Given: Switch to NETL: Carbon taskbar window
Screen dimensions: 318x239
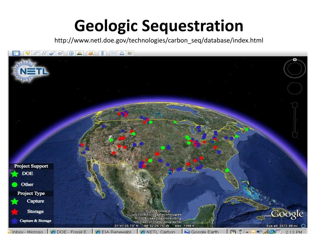Looking at the screenshot, I should click(160, 232).
